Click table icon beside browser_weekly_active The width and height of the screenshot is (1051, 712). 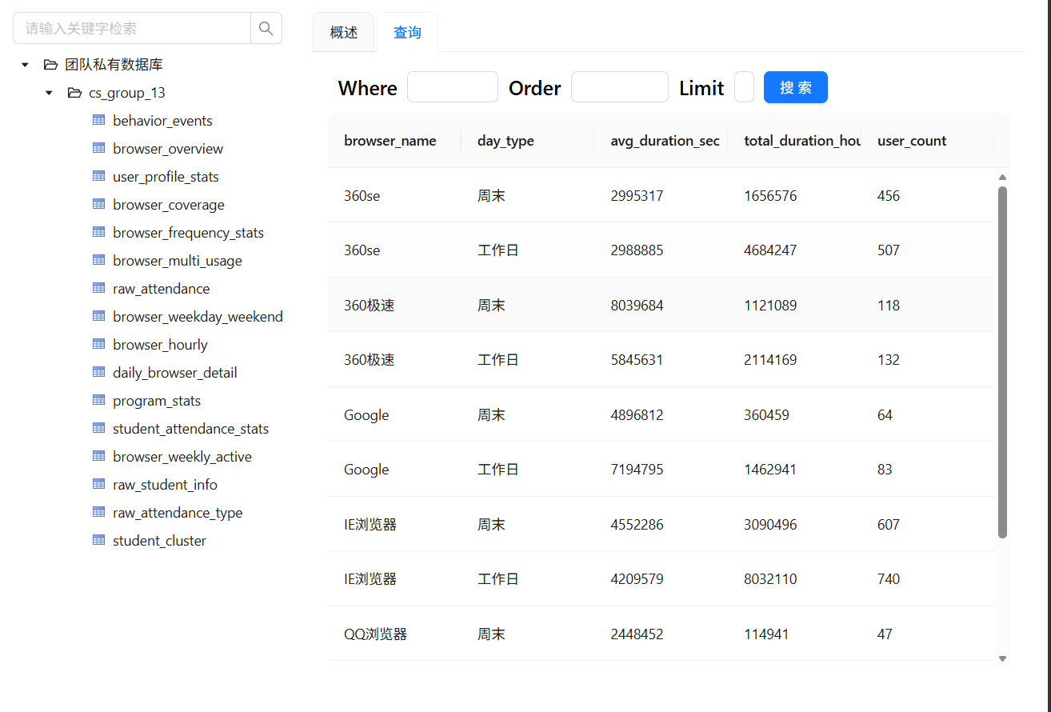[99, 456]
